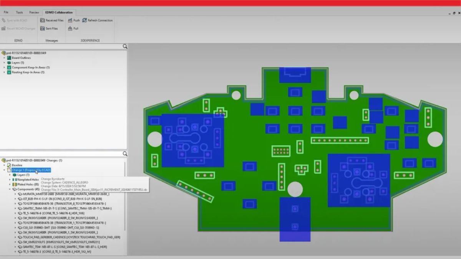Open the Received Files list
The height and width of the screenshot is (259, 461).
tap(52, 20)
